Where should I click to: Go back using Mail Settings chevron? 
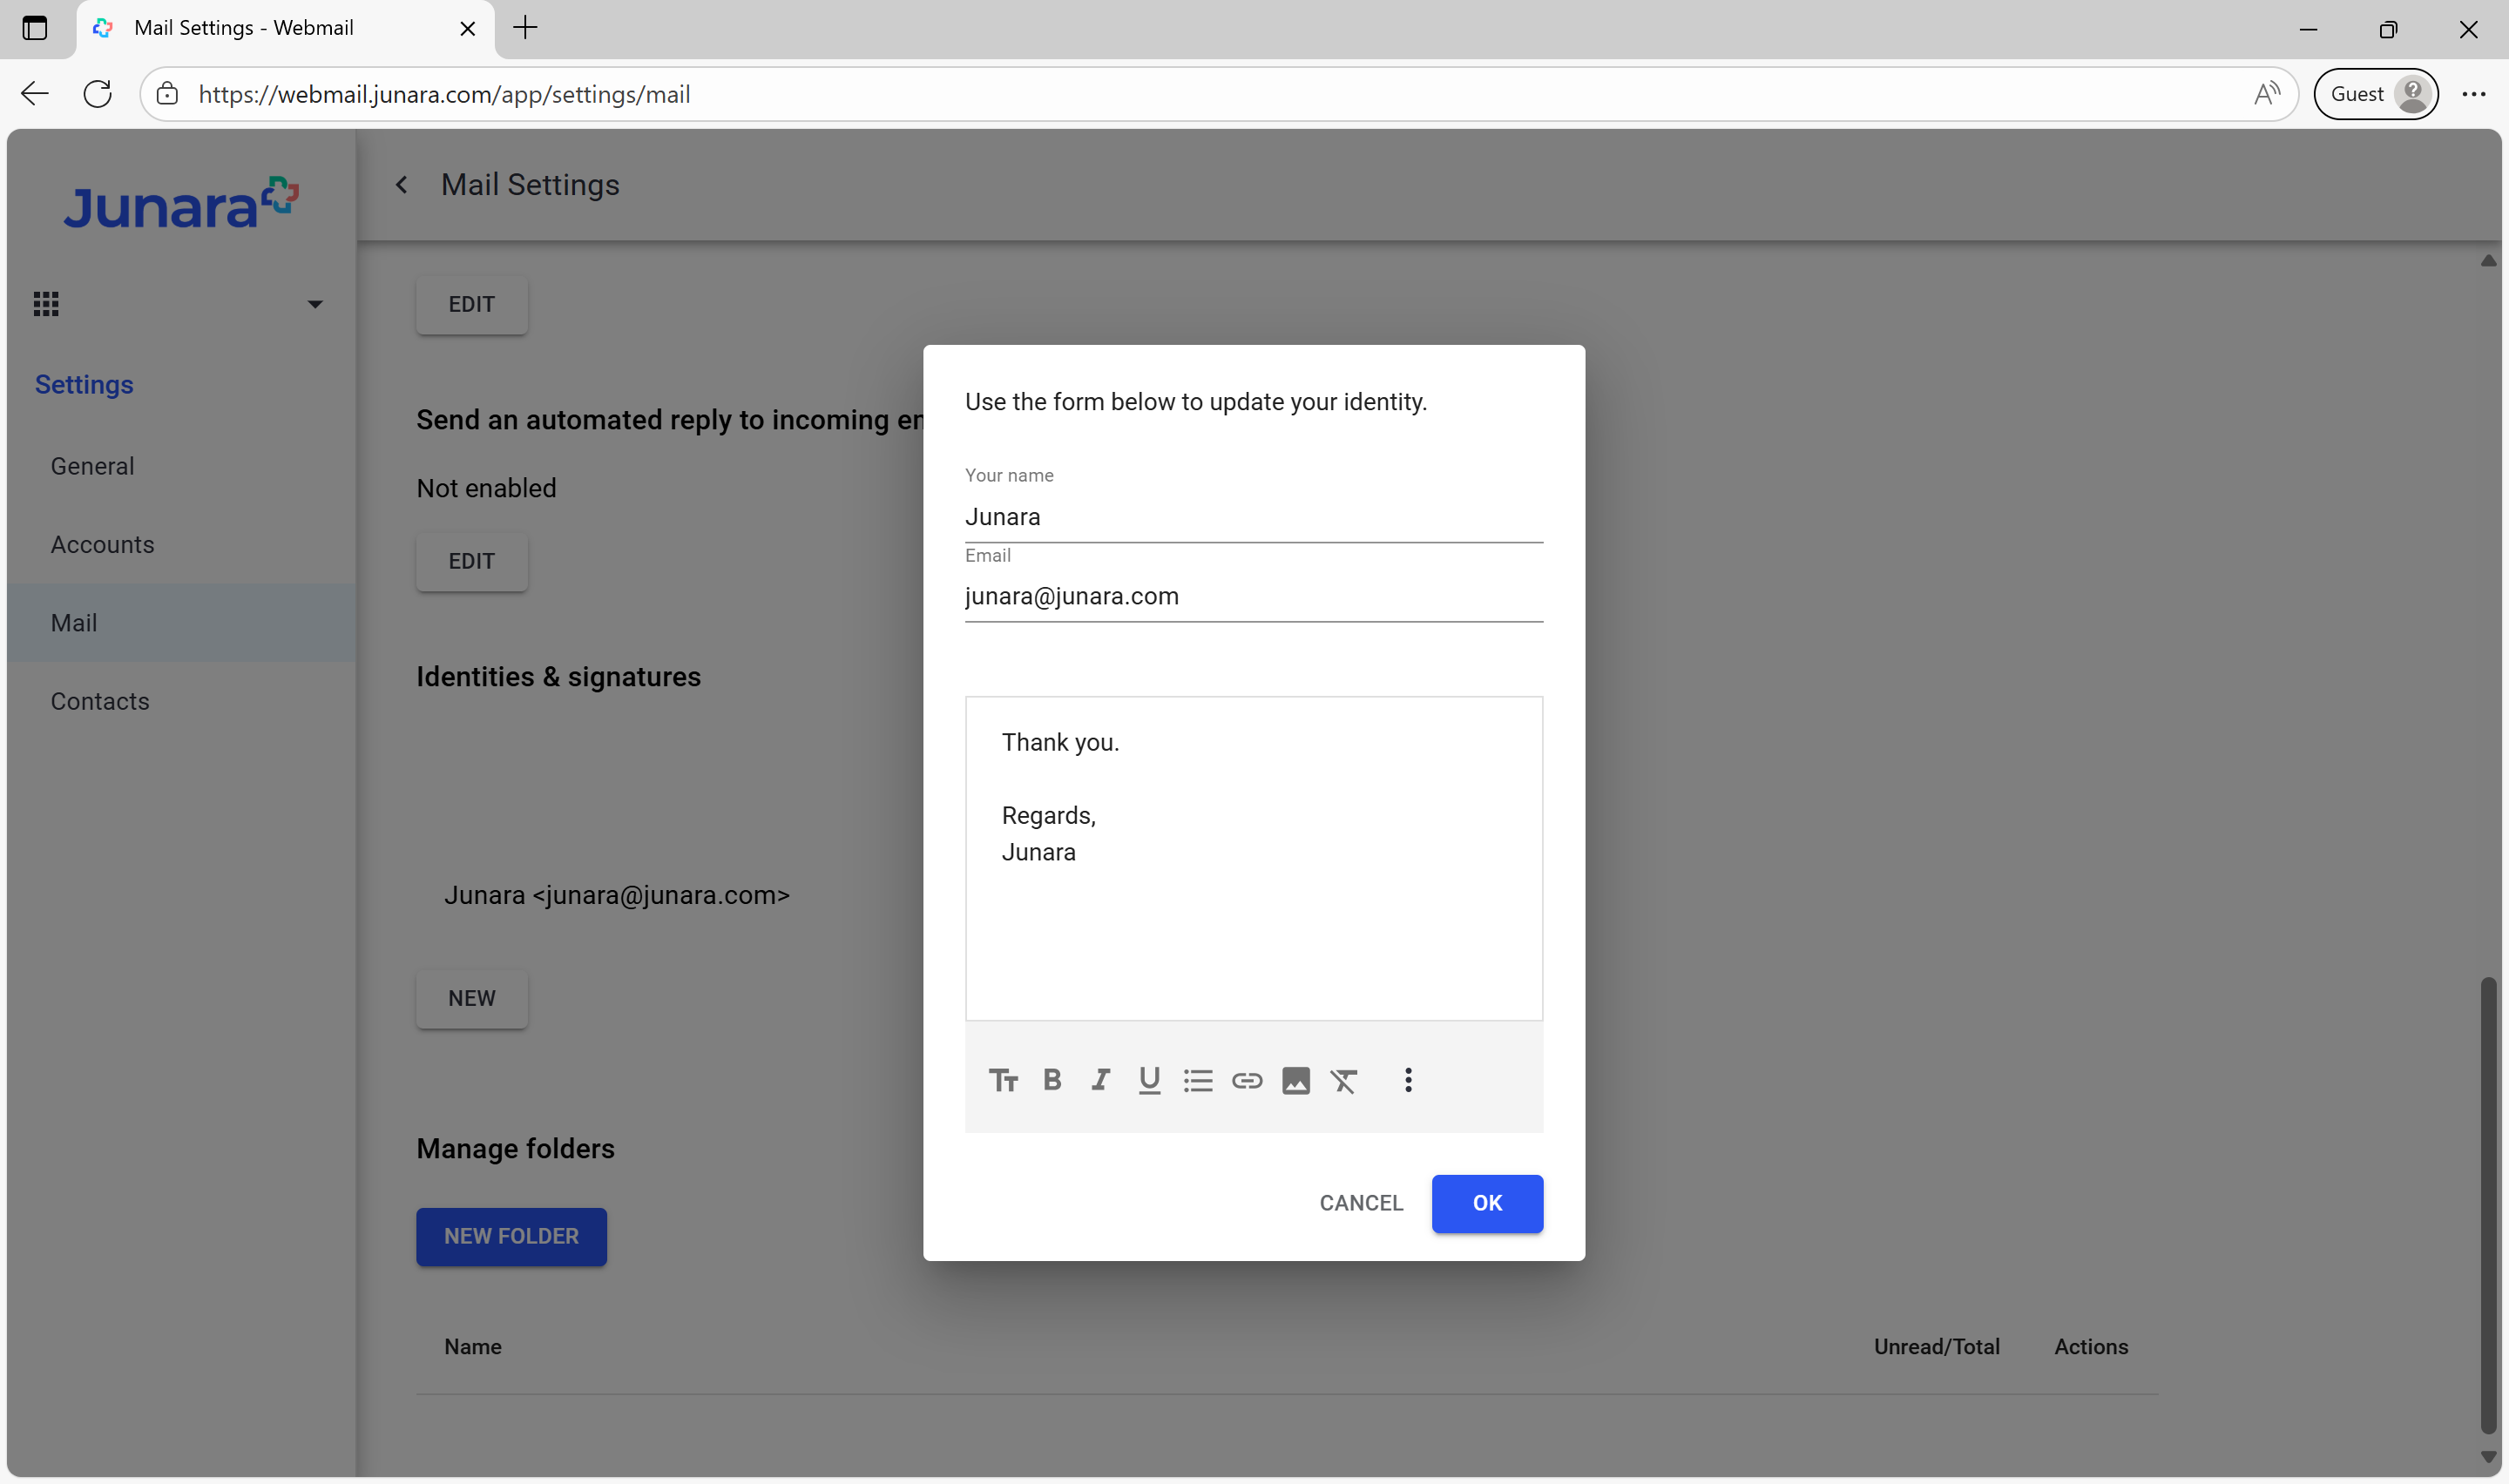point(401,185)
